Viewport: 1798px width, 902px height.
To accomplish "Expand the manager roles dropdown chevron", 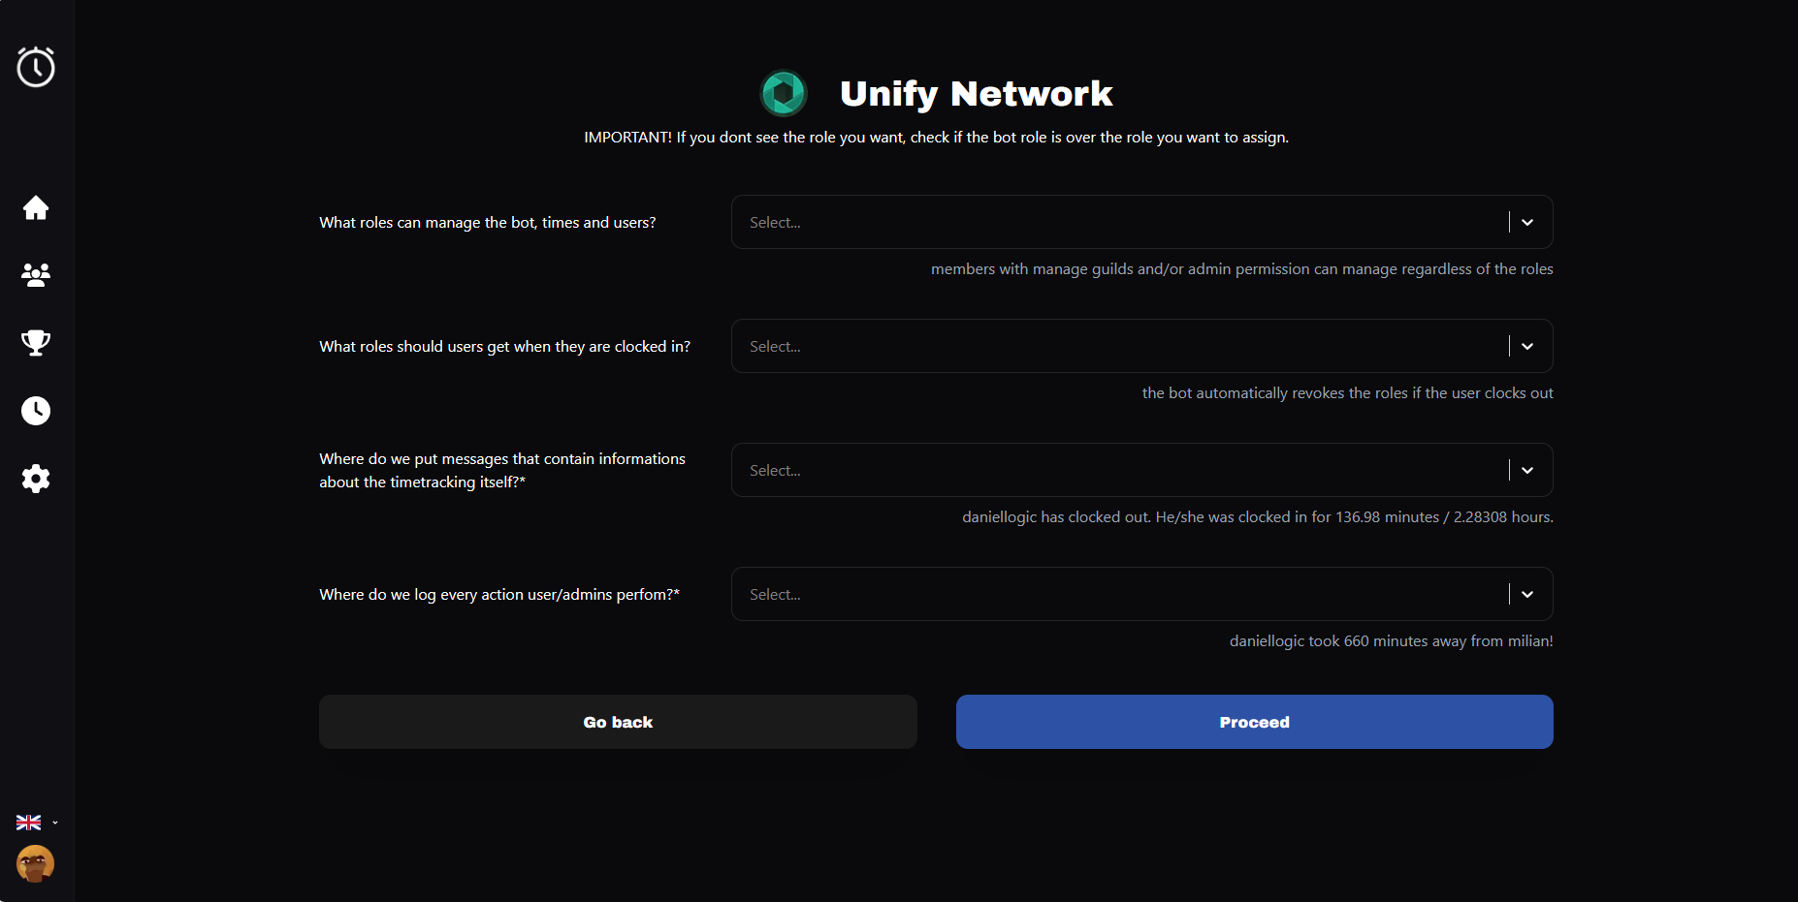I will tap(1527, 223).
